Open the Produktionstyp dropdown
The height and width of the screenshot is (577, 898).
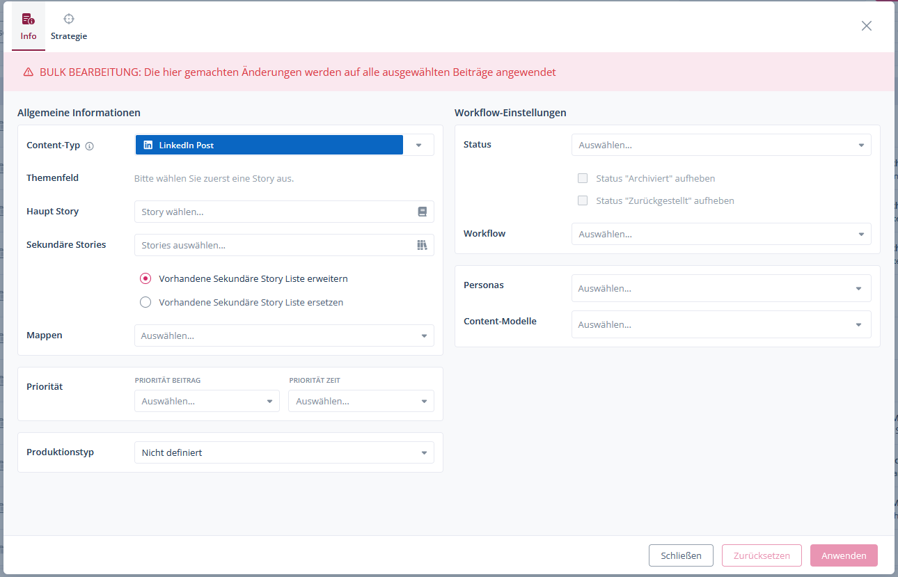pyautogui.click(x=284, y=452)
